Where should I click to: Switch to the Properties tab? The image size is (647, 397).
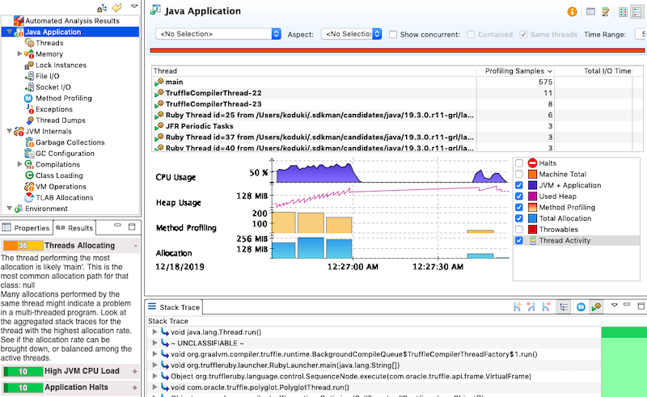[x=27, y=228]
